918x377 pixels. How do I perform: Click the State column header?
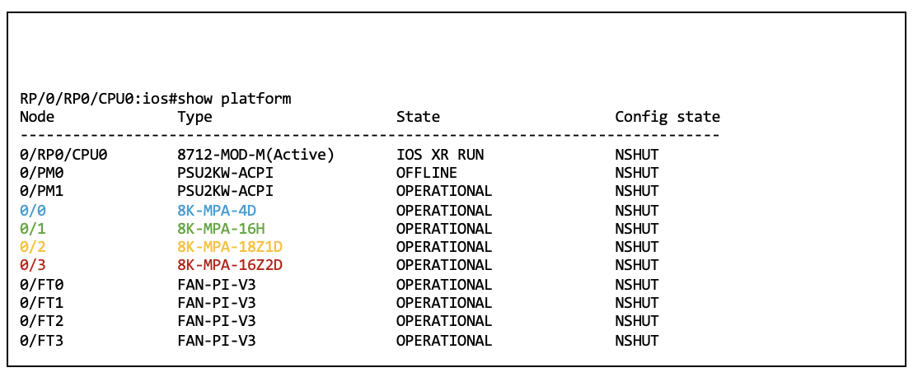(x=418, y=117)
